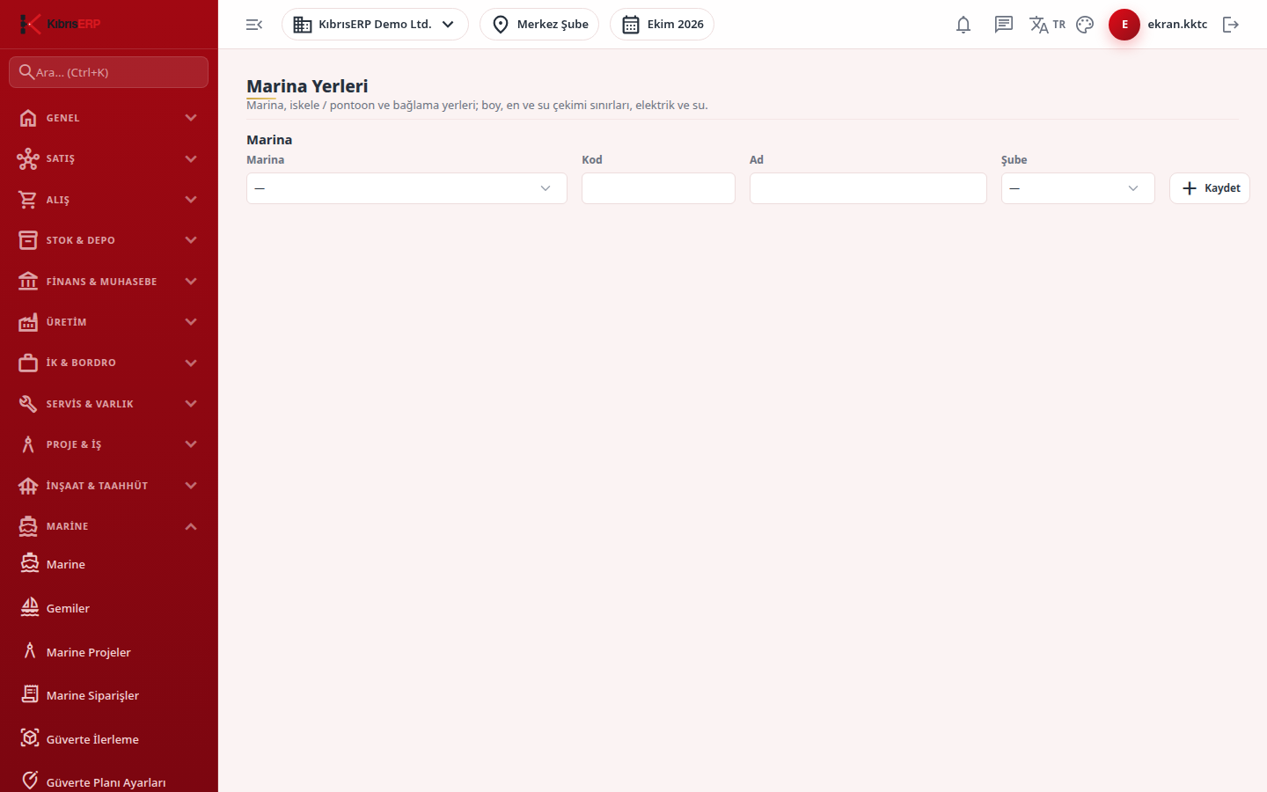Screen dimensions: 1267x792
Task: Click the Kaydet button
Action: coord(1210,188)
